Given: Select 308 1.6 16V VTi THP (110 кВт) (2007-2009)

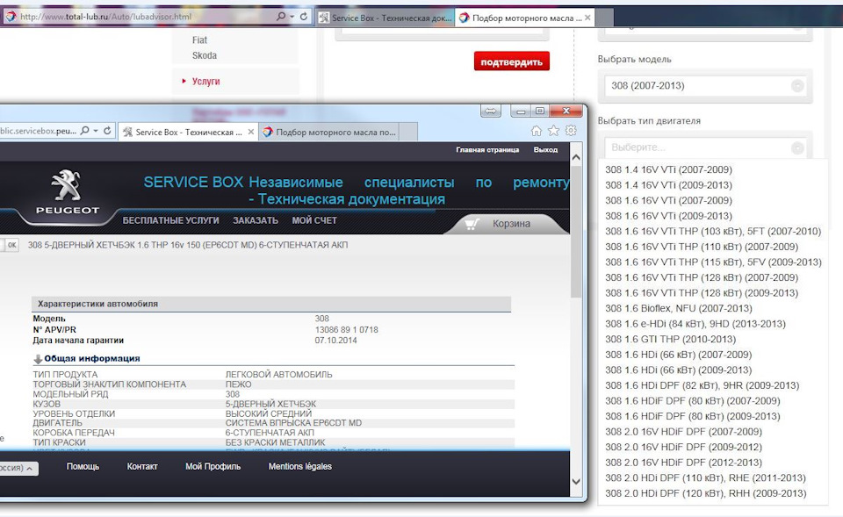Looking at the screenshot, I should pos(702,247).
